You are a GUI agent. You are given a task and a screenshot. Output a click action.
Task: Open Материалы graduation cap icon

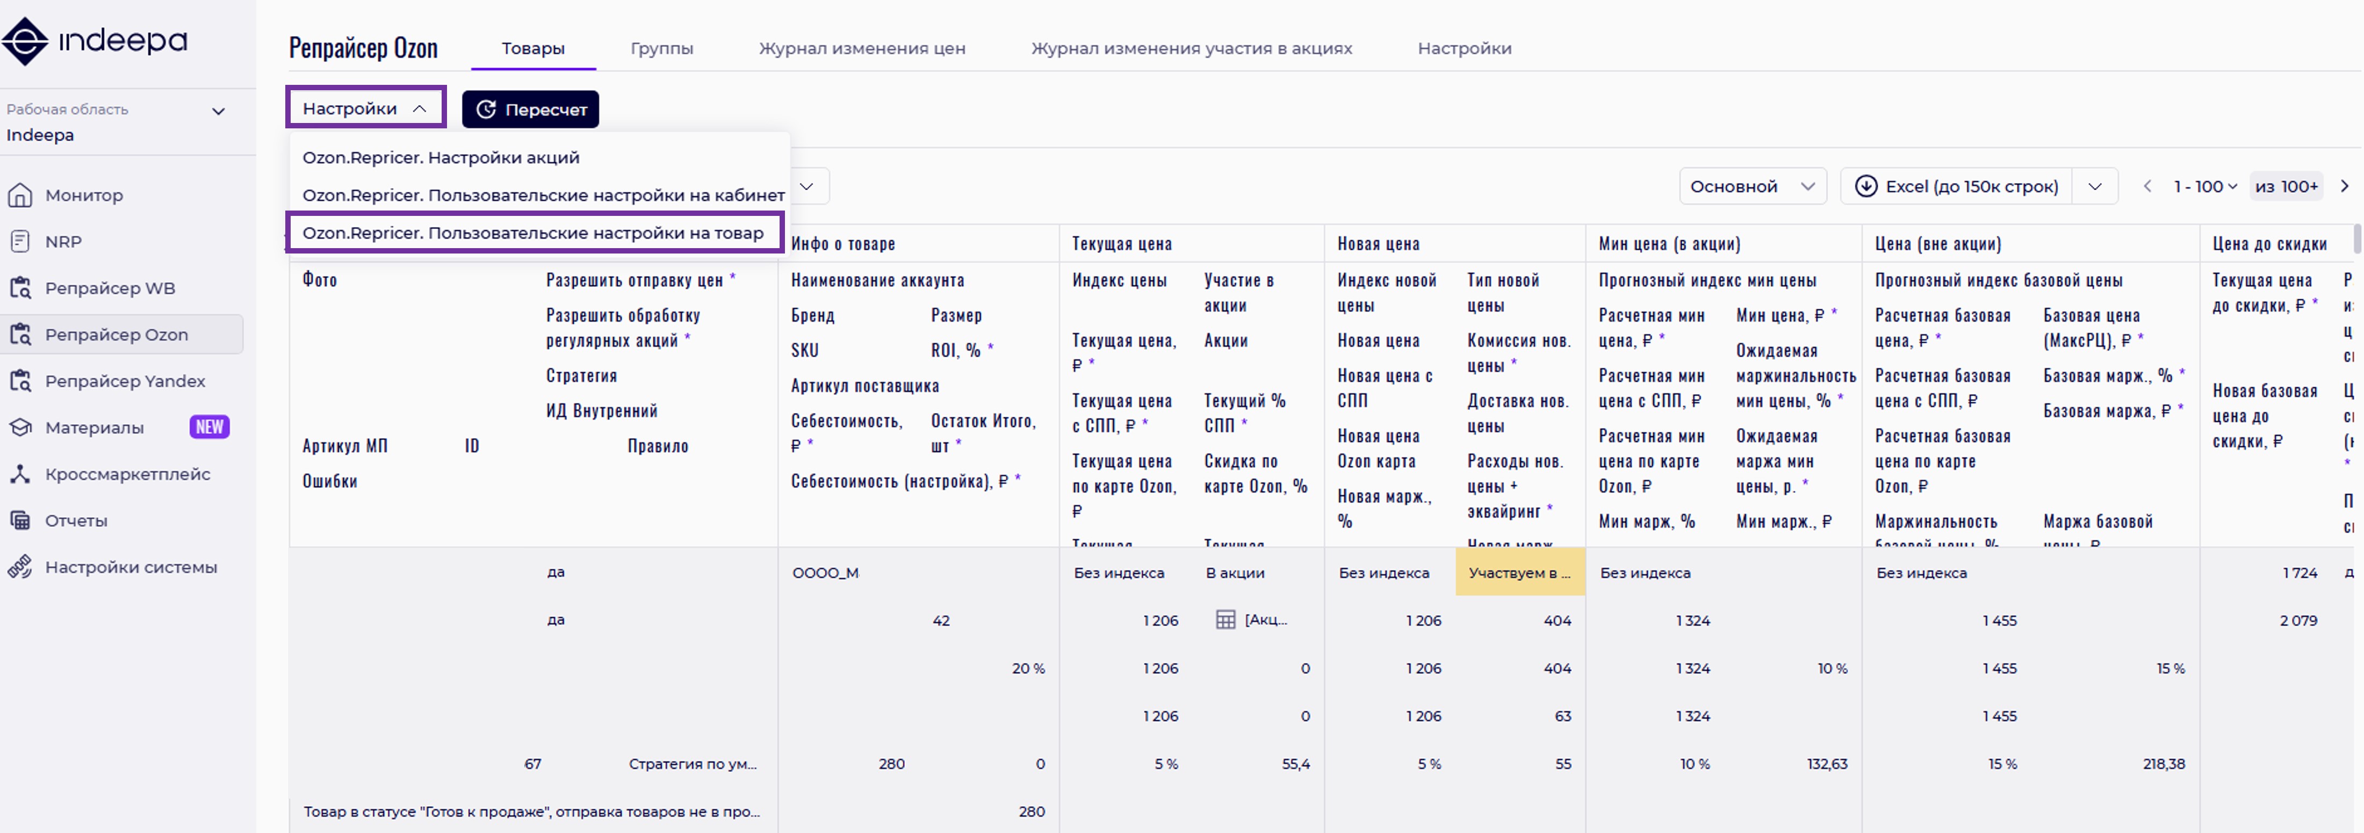[x=20, y=428]
